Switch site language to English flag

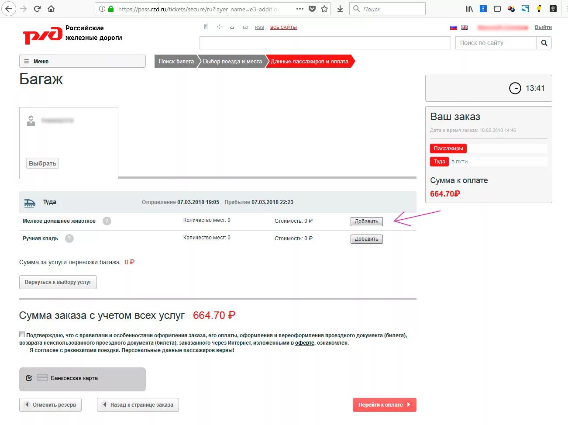pos(465,27)
